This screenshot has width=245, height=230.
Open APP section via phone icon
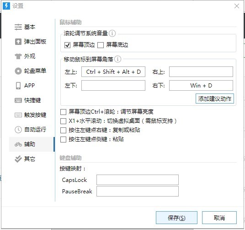pyautogui.click(x=18, y=86)
